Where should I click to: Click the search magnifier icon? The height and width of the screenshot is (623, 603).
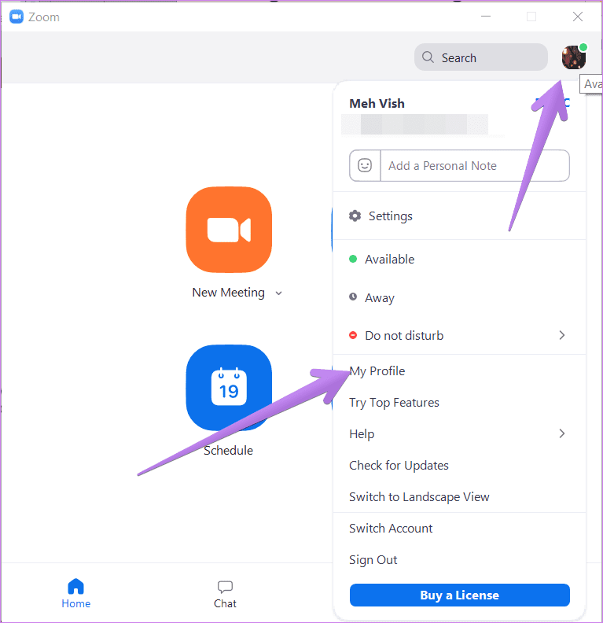pyautogui.click(x=428, y=57)
